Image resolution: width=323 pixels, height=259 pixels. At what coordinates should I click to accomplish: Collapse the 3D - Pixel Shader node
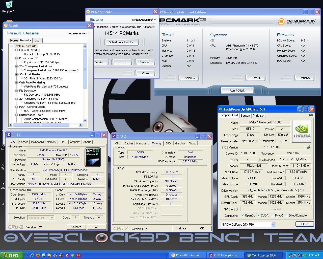(17, 74)
